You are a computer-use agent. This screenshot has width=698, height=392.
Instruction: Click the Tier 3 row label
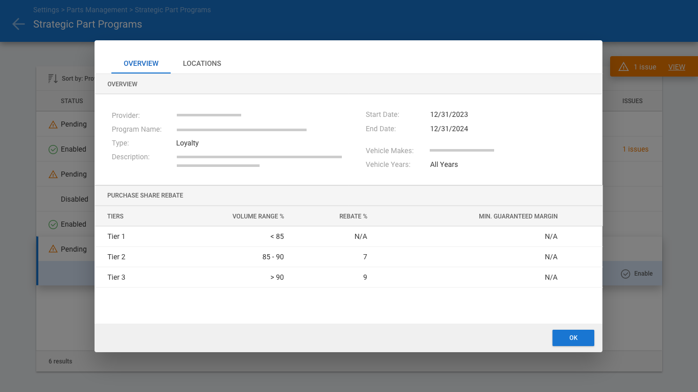[x=116, y=277]
